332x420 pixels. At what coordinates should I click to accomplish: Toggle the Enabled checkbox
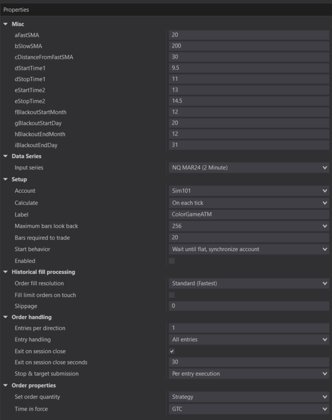click(172, 261)
